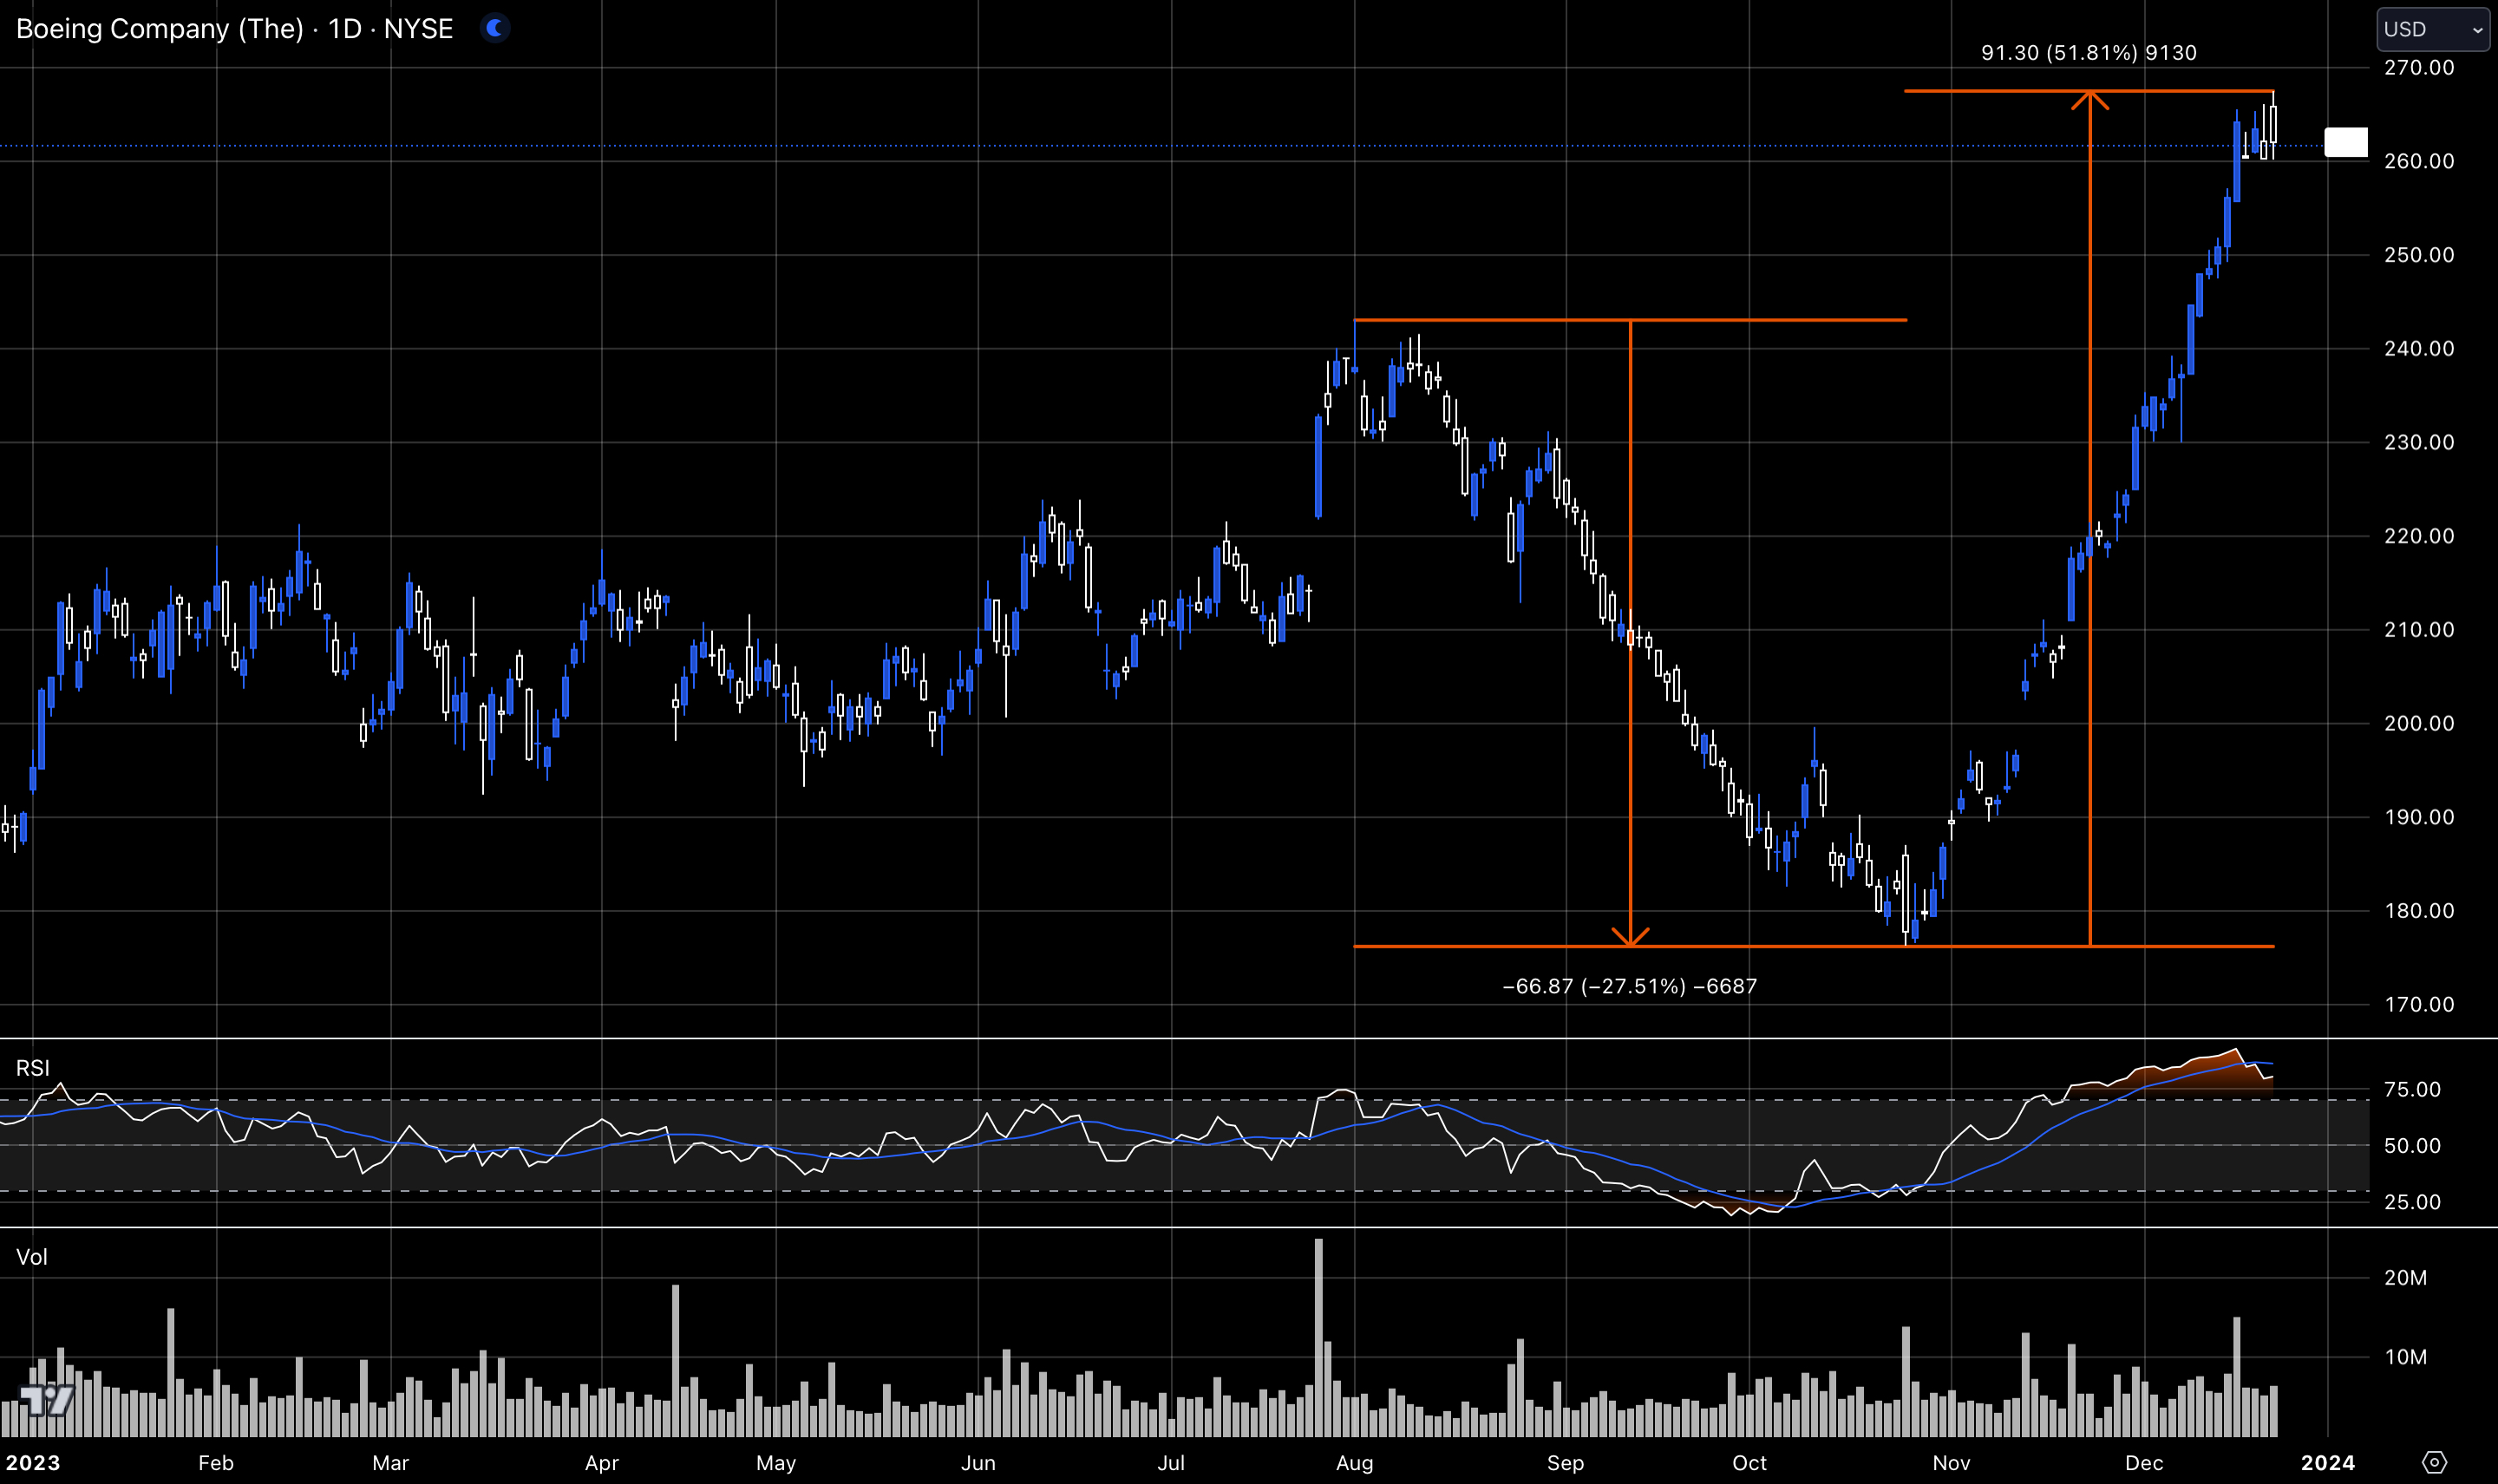Click the 10M volume scale label
2498x1484 pixels.
[2405, 1357]
